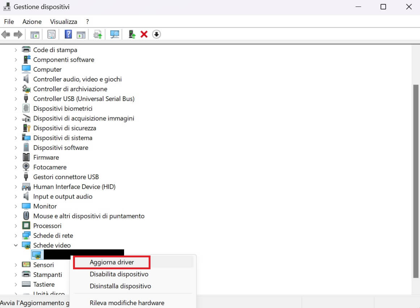Click the keyboard icon of Tastiere
Screen dimensions: 420x308
[26, 284]
